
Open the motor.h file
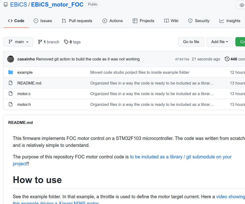[24, 105]
